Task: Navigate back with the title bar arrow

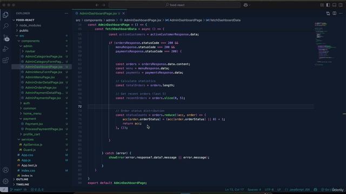Action: 97,5
